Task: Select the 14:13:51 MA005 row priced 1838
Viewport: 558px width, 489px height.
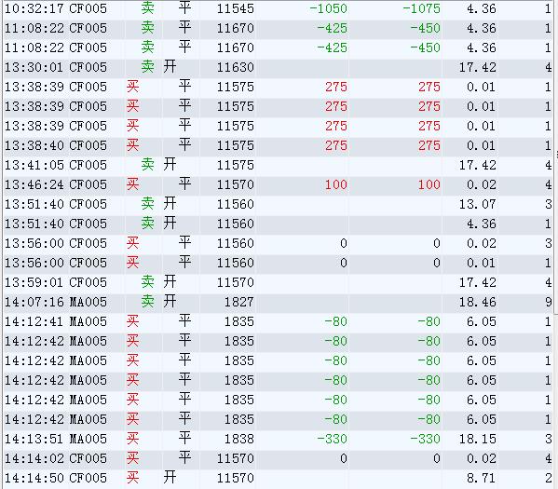Action: pyautogui.click(x=278, y=439)
